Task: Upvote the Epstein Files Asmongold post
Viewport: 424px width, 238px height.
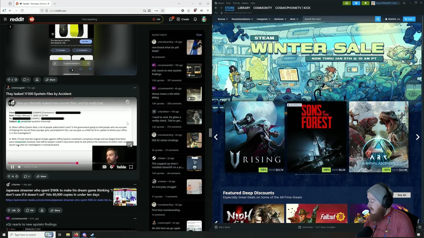Action: 9,176
